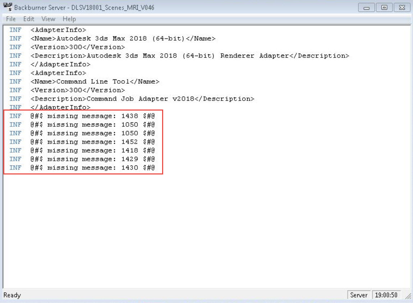Click the INF marker on the missing message 1050 line
Viewport: 413px width, 303px height.
(x=15, y=125)
